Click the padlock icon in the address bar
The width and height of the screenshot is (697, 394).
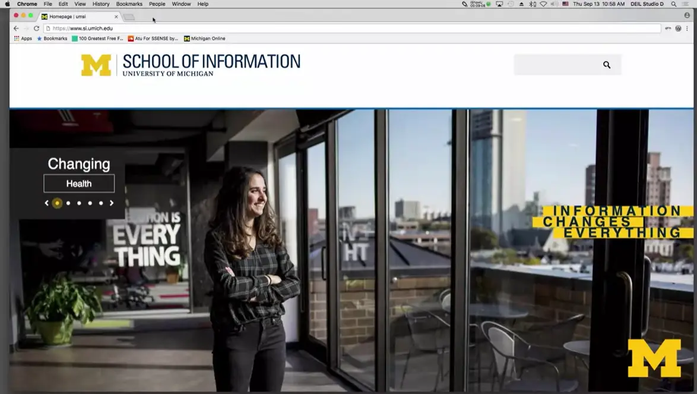click(x=48, y=28)
